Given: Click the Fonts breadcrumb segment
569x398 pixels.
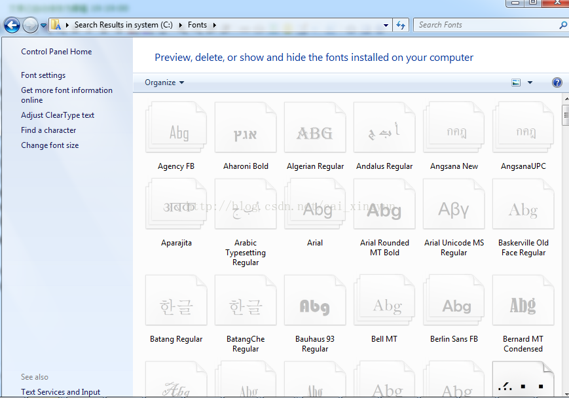Looking at the screenshot, I should (x=197, y=25).
